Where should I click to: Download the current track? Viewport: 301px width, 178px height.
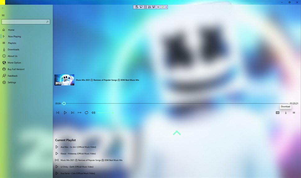tap(286, 113)
